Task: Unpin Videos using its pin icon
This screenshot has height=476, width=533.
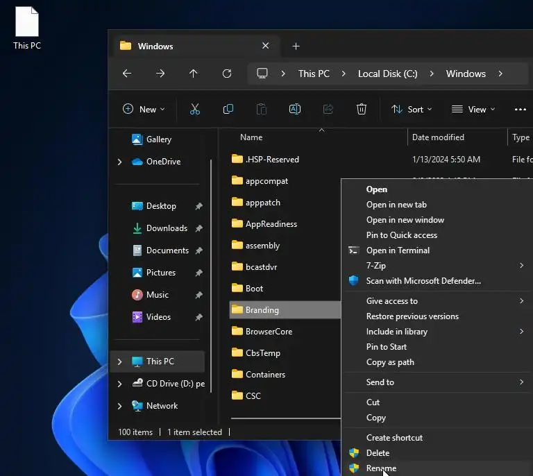Action: point(199,317)
